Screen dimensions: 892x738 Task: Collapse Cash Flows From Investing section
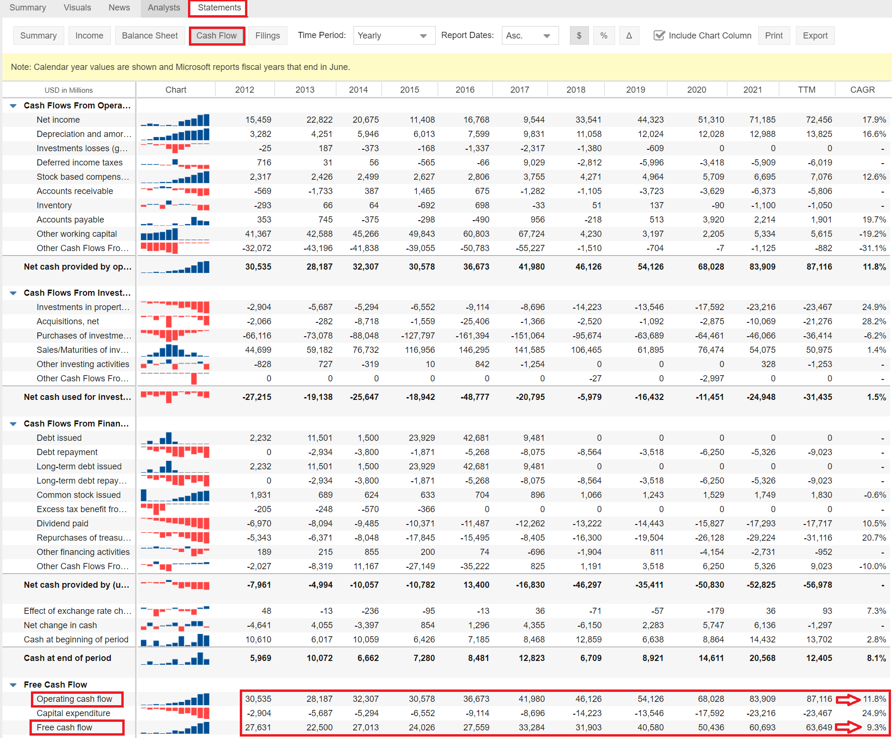[13, 293]
